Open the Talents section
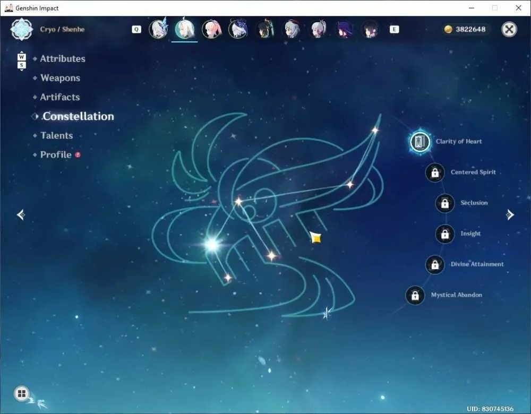 pos(57,135)
